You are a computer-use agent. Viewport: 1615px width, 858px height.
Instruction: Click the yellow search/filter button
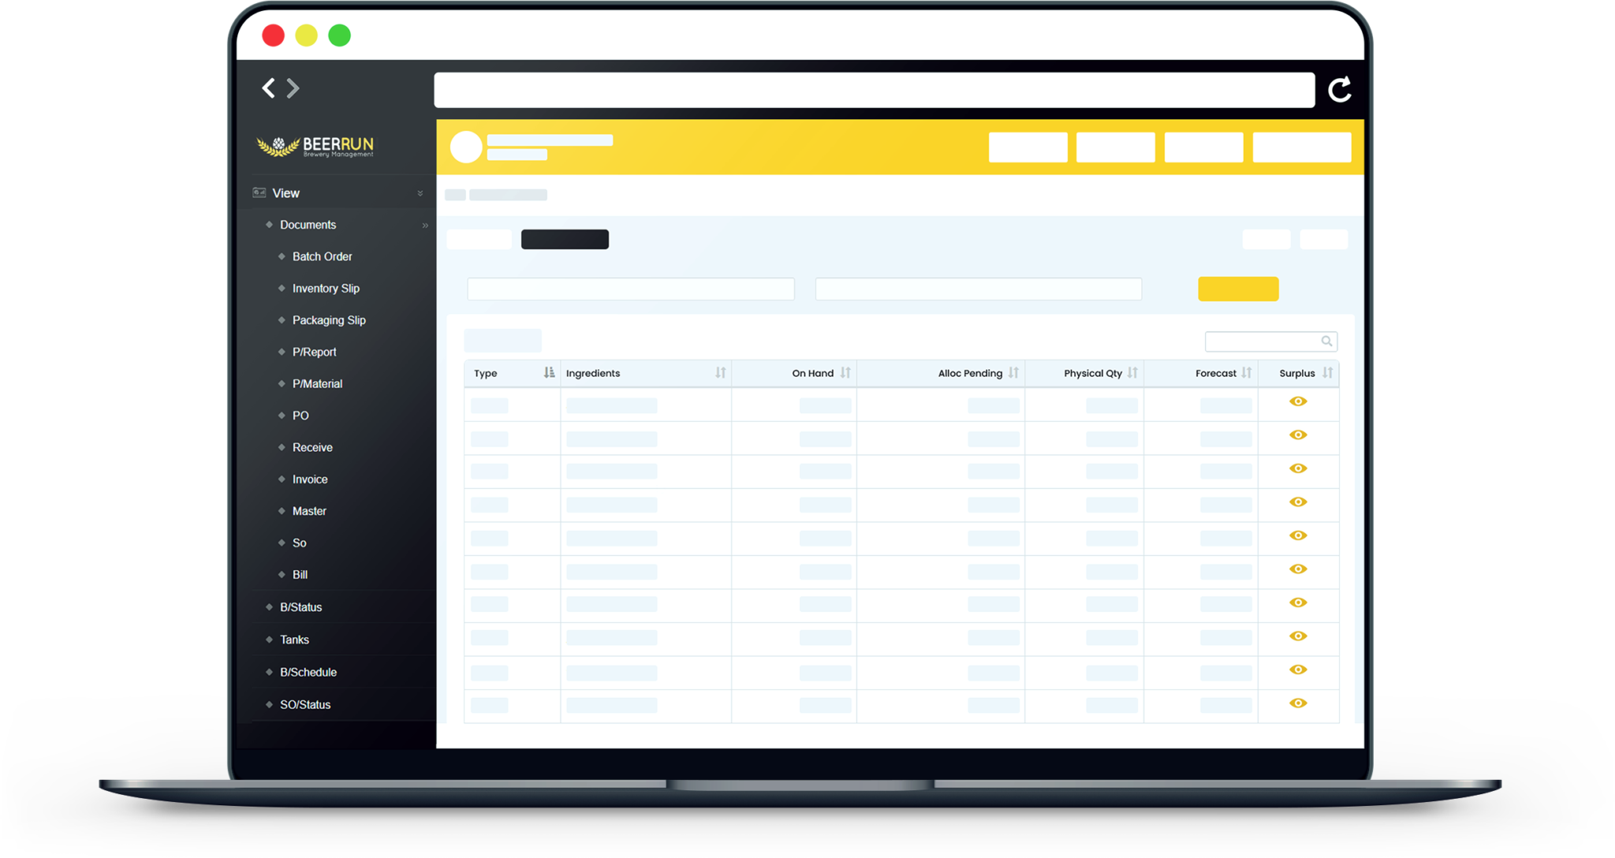(x=1237, y=289)
